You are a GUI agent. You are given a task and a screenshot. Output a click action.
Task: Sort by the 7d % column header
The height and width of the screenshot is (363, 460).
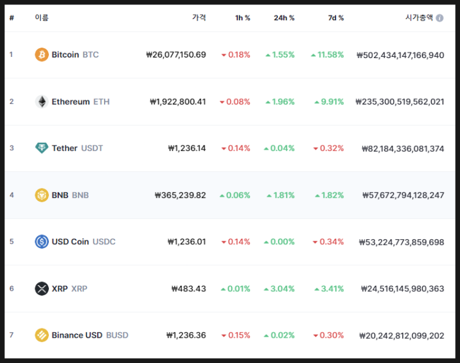336,18
